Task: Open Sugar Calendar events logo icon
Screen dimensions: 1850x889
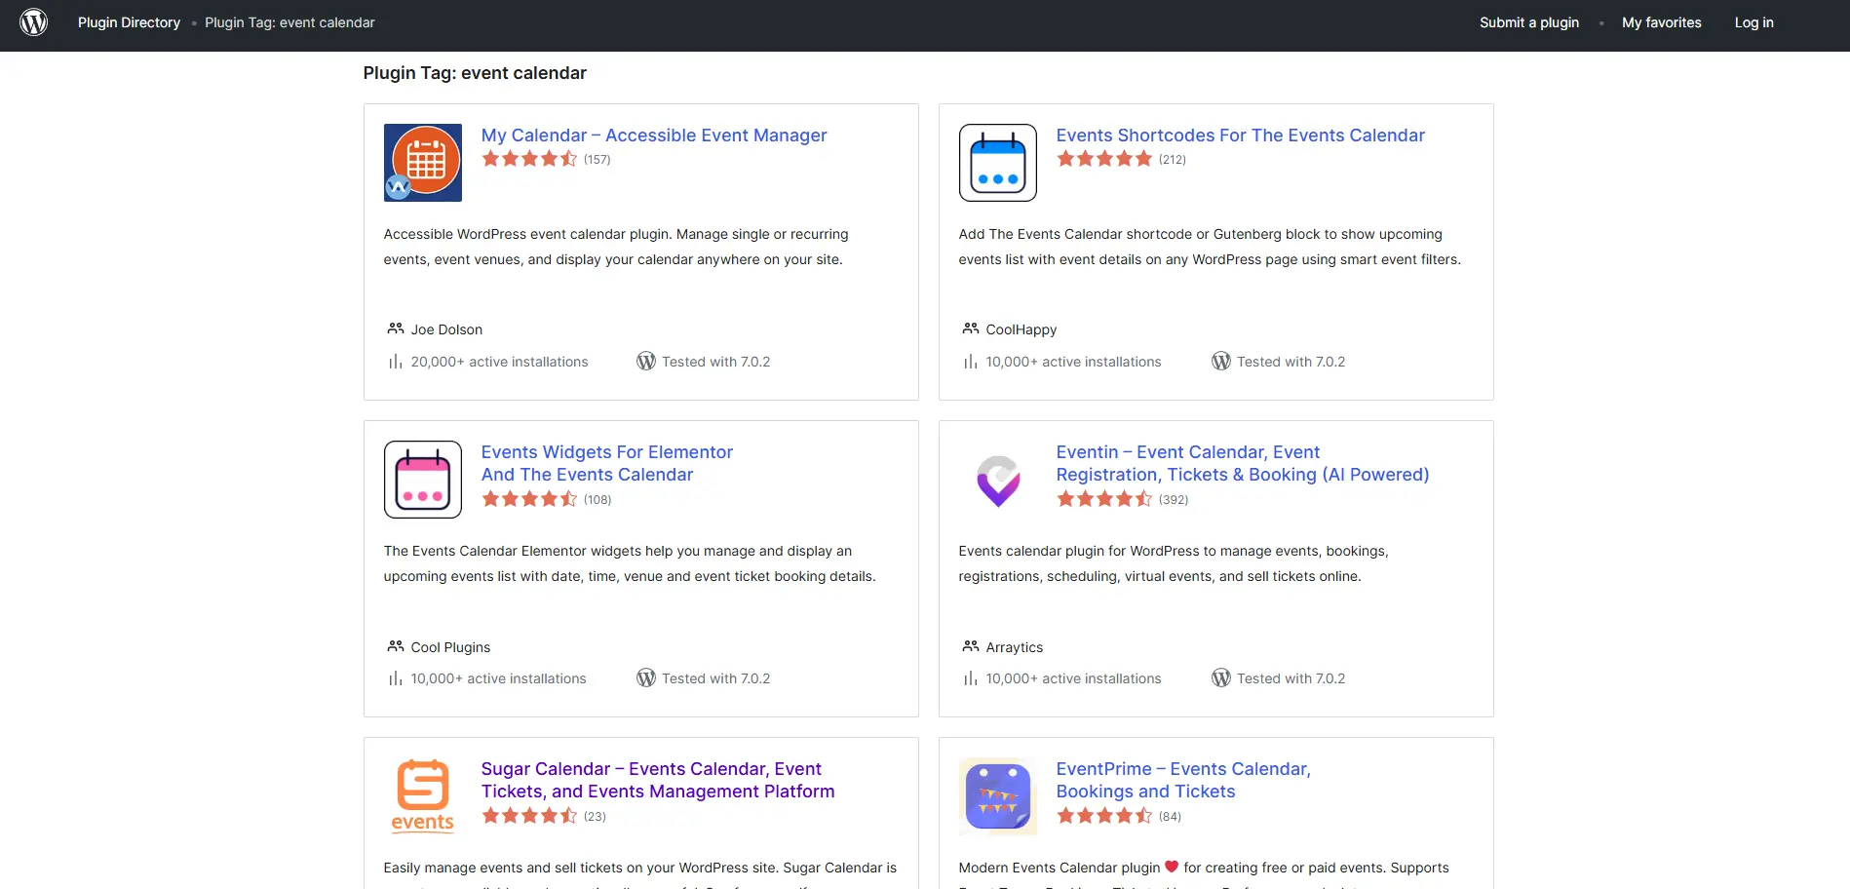Action: pyautogui.click(x=423, y=796)
